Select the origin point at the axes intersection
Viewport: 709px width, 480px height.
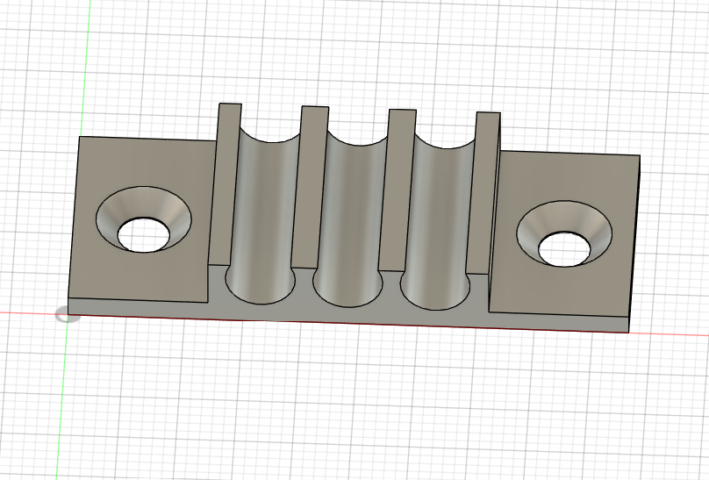pyautogui.click(x=67, y=314)
